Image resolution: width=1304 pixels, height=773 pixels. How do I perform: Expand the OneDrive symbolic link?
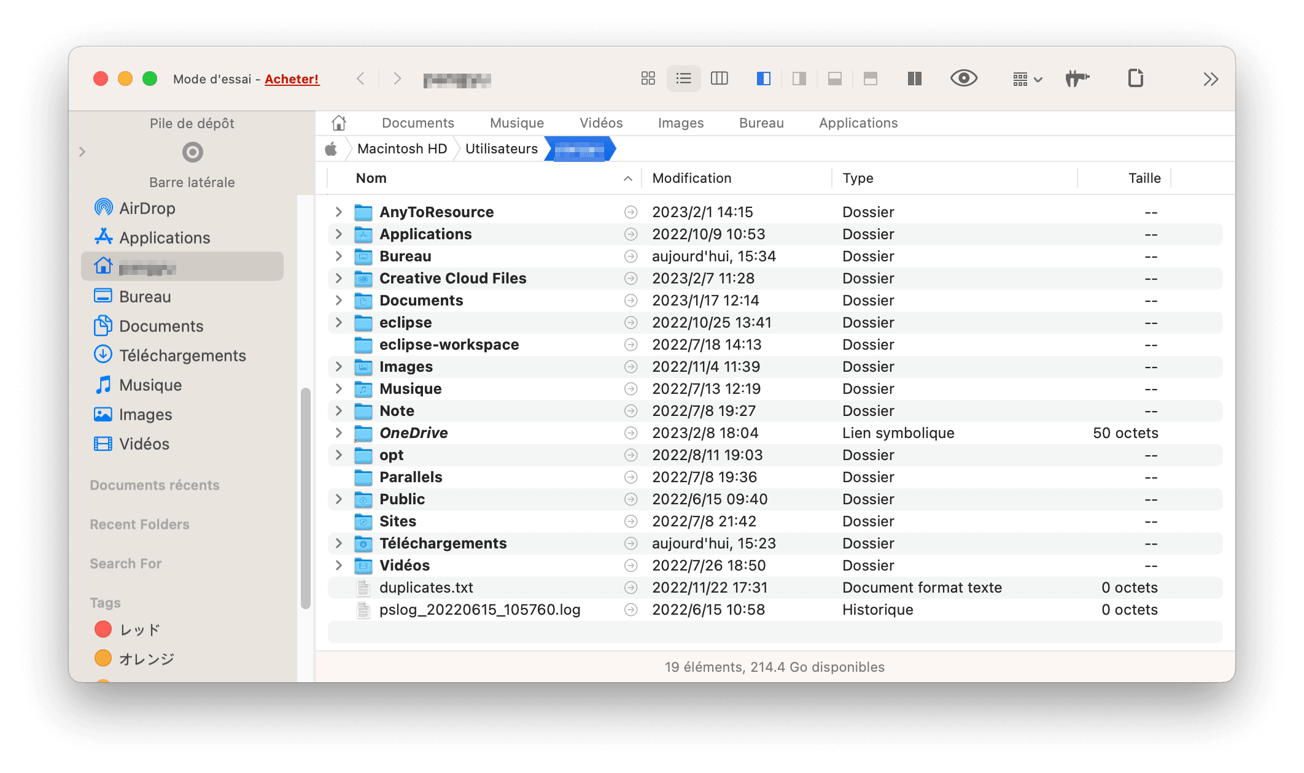[x=338, y=433]
